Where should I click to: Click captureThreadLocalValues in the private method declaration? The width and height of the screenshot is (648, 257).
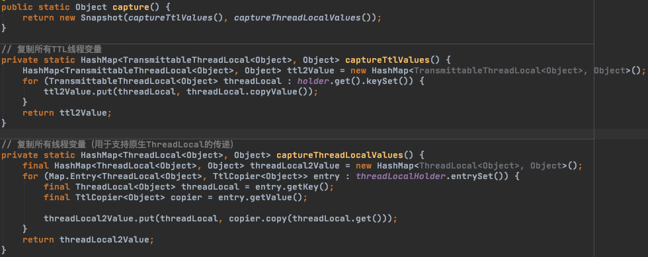pos(340,155)
